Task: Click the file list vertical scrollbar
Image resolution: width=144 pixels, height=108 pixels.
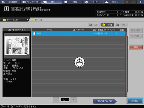Action: [126, 64]
